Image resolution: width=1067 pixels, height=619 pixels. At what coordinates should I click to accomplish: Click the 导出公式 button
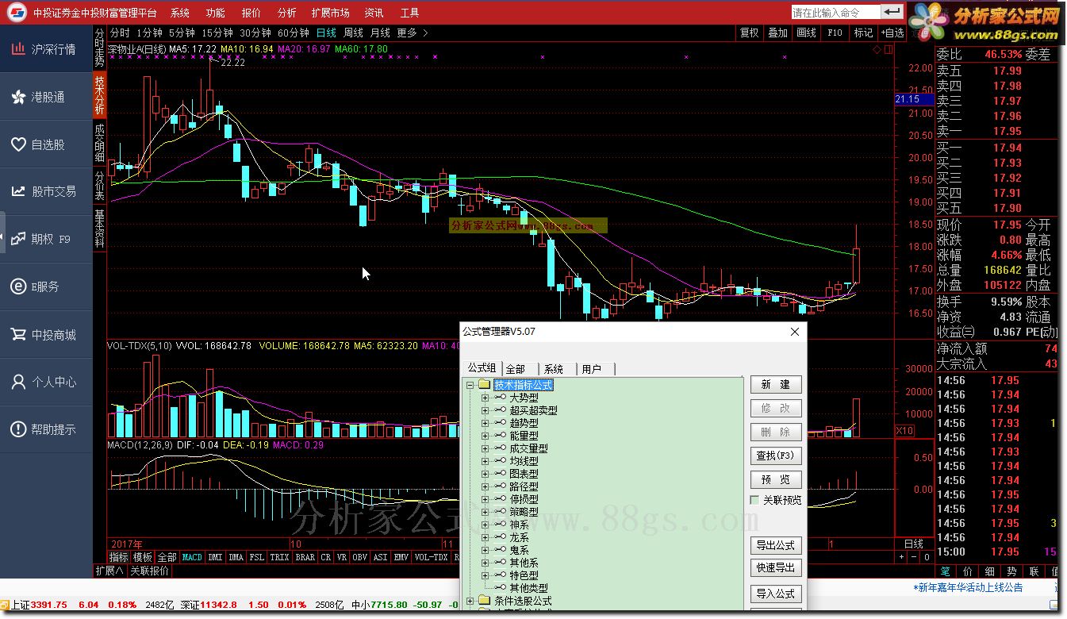776,545
